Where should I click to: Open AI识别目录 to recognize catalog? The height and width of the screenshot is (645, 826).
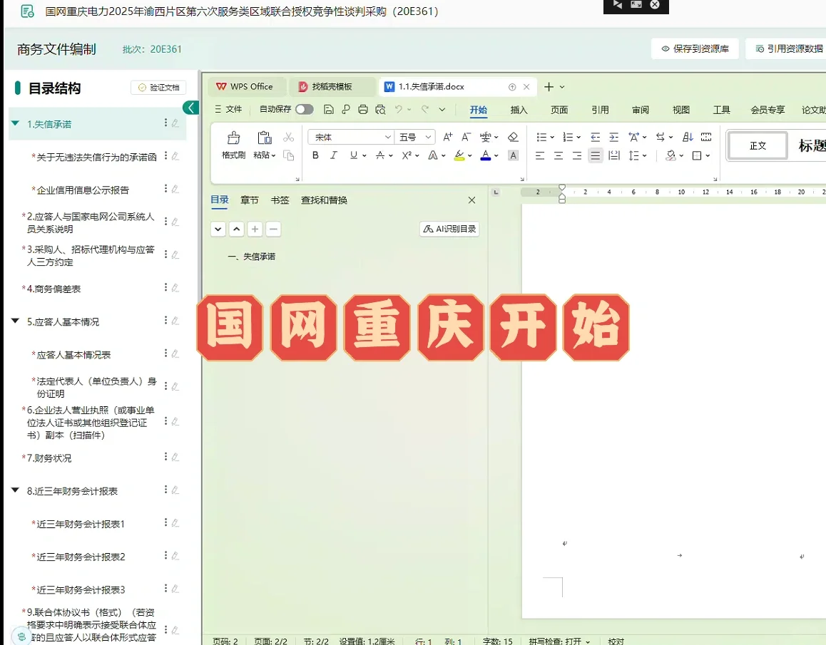(x=449, y=228)
